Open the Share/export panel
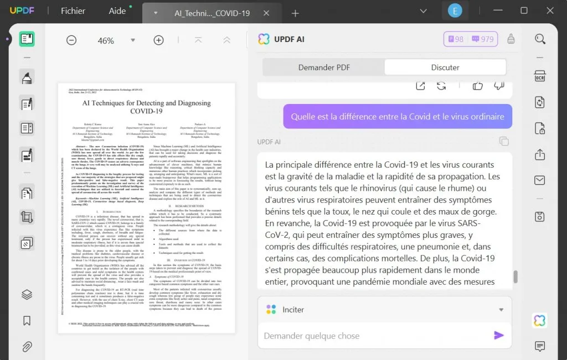This screenshot has height=360, width=567. tap(540, 155)
